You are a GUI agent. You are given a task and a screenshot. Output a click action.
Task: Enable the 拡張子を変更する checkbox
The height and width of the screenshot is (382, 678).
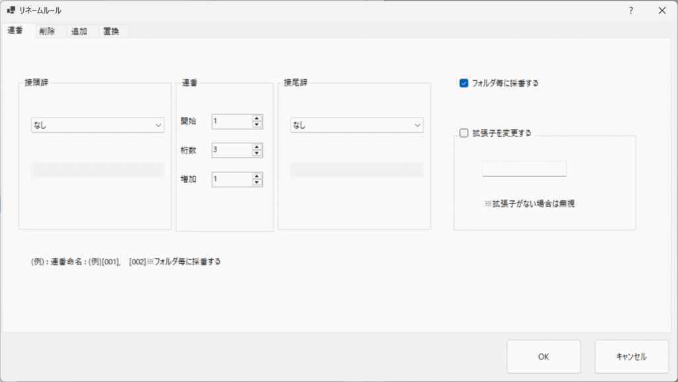pos(464,132)
